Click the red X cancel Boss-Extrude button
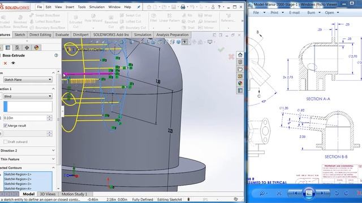This screenshot has height=203, width=362. (x=5, y=63)
